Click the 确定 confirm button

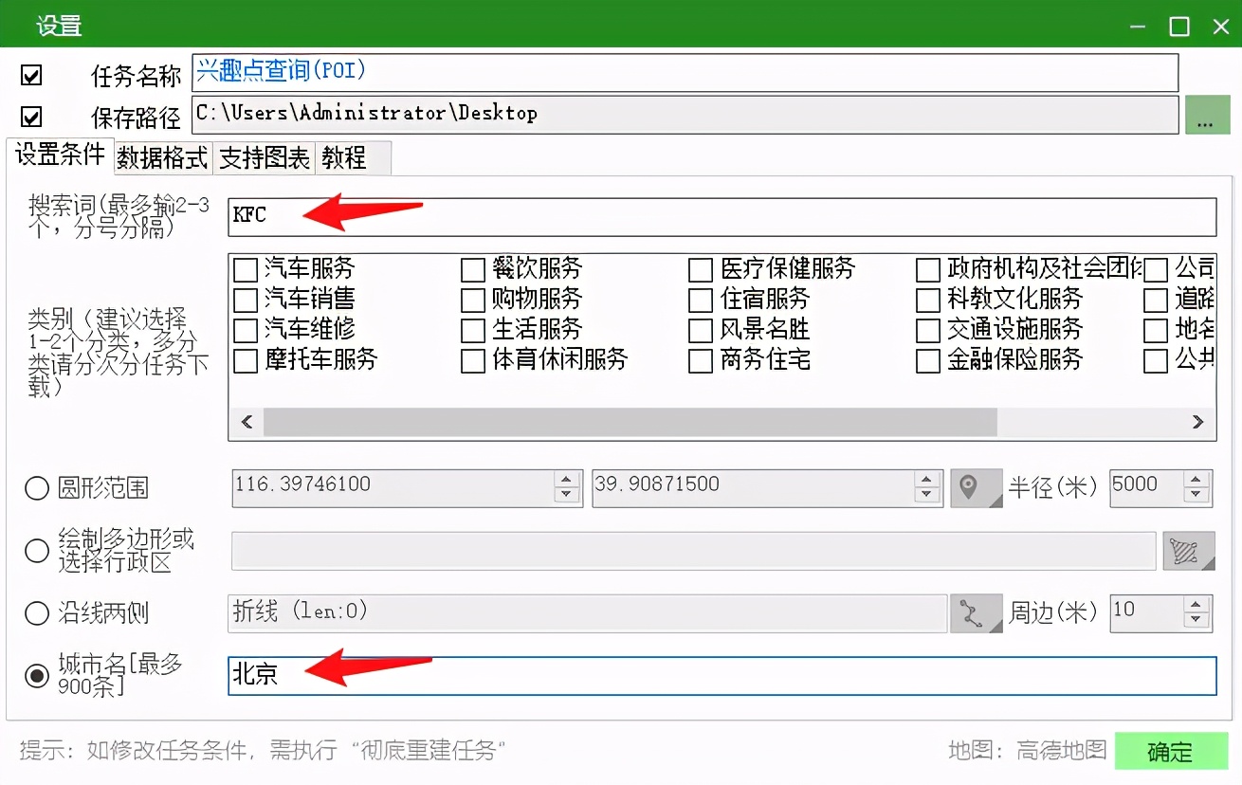(x=1173, y=751)
